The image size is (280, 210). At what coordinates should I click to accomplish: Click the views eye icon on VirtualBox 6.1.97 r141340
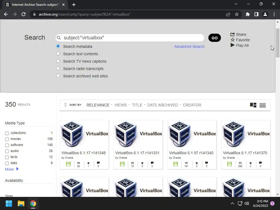[186, 163]
